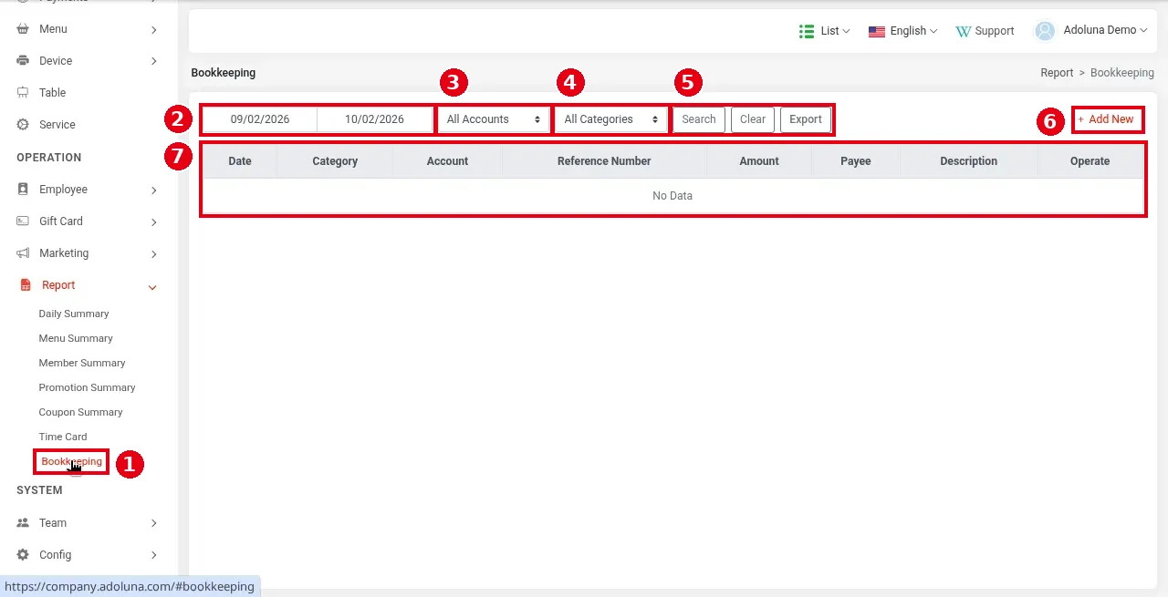The height and width of the screenshot is (597, 1168).
Task: Click the Employee badge icon
Action: (x=23, y=190)
